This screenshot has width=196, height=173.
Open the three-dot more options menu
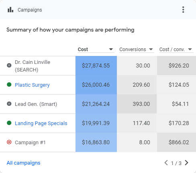pos(183,10)
